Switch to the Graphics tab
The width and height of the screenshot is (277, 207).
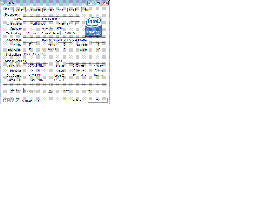click(x=75, y=10)
